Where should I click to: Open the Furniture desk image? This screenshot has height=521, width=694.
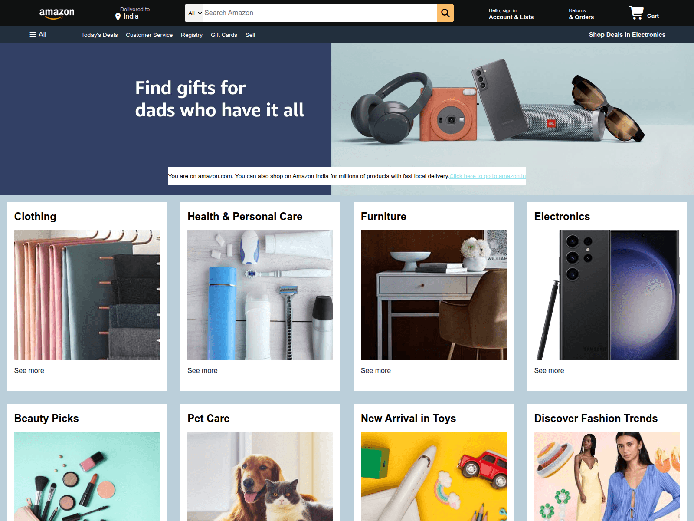434,294
